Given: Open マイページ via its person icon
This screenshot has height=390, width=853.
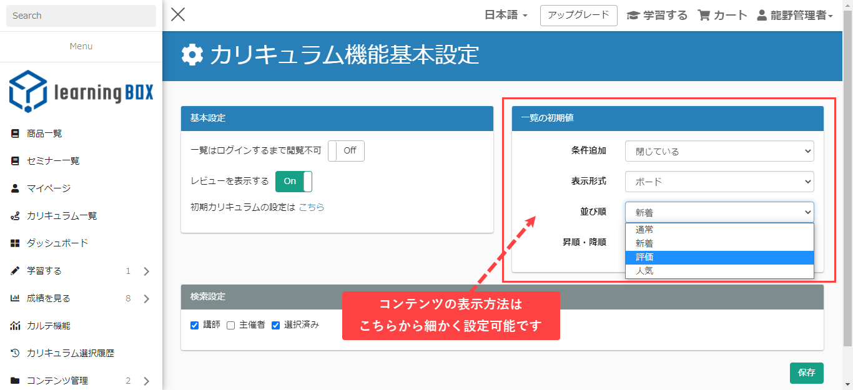Looking at the screenshot, I should 15,188.
